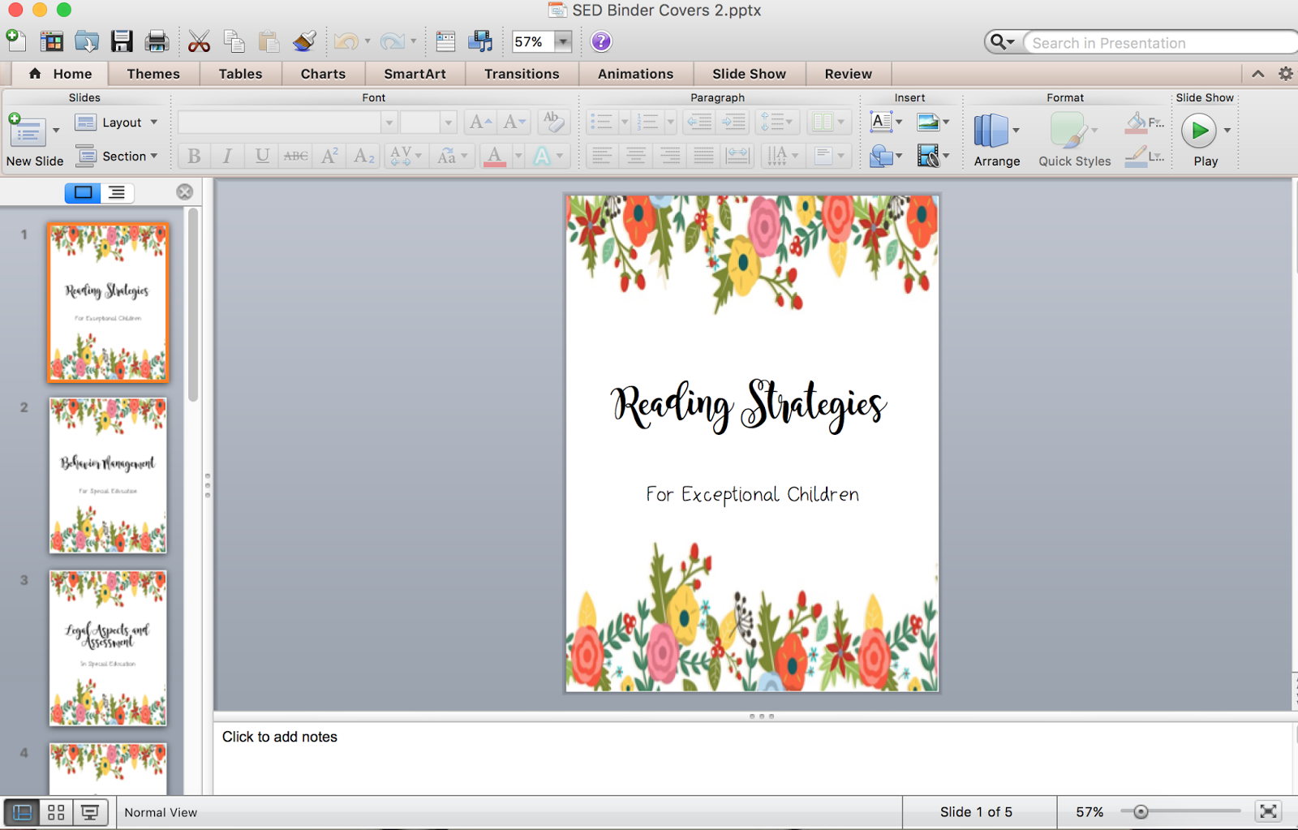Increase font size with the A up icon
Image resolution: width=1298 pixels, height=830 pixels.
(x=480, y=122)
